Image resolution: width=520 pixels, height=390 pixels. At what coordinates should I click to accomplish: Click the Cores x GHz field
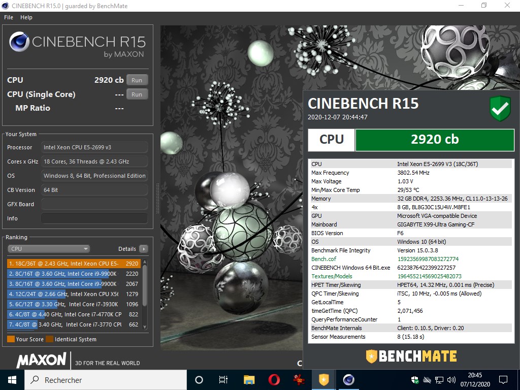click(94, 161)
